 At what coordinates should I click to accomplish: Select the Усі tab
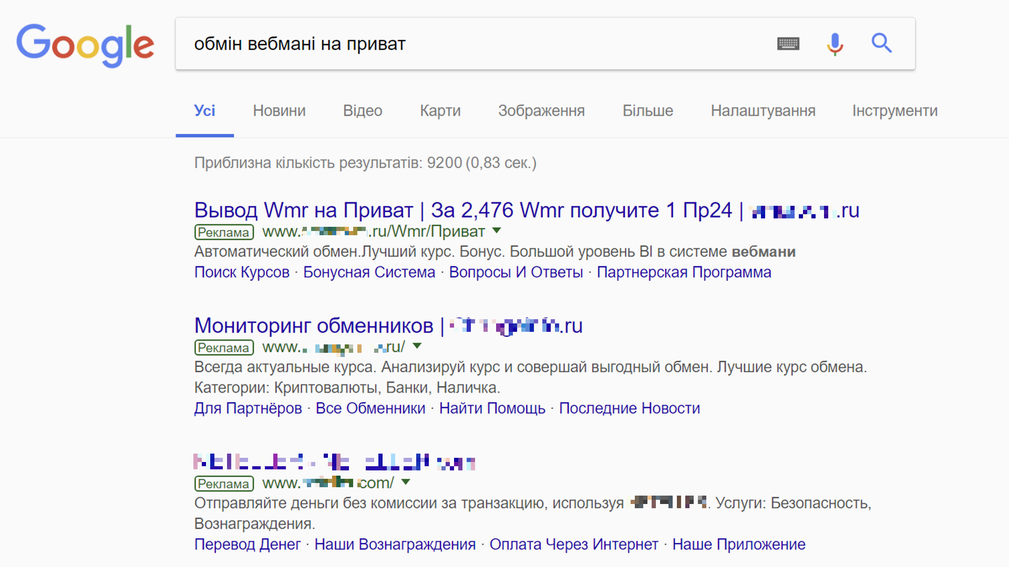point(204,111)
